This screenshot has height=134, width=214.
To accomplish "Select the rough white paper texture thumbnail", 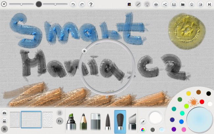I will click(x=48, y=120).
